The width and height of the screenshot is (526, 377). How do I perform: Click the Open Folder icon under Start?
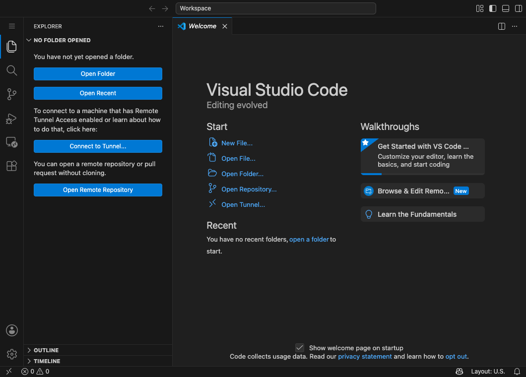point(212,173)
